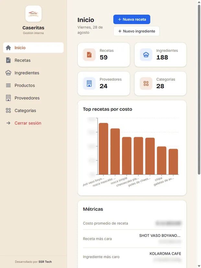The height and width of the screenshot is (268, 201).
Task: Click the rosca mascabo bar in chart
Action: [x=115, y=151]
